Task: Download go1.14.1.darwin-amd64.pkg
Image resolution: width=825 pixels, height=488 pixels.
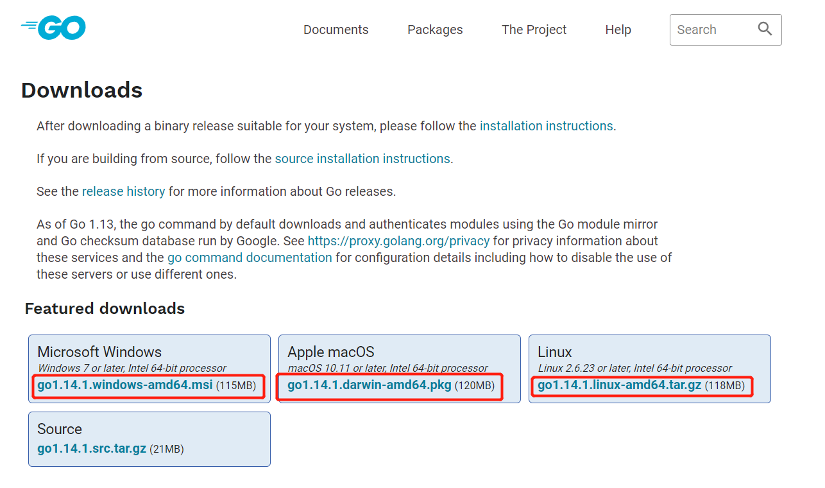Action: pos(370,385)
